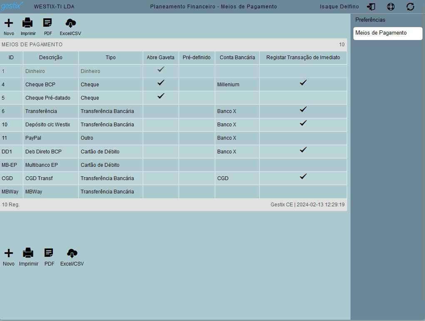Click the logout icon next to Isaque Delfino
The height and width of the screenshot is (321, 425).
[x=371, y=7]
